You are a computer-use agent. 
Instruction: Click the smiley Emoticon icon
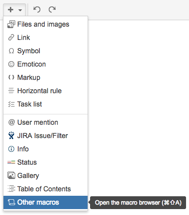11,64
